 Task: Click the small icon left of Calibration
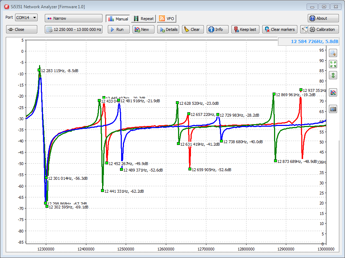pyautogui.click(x=304, y=29)
